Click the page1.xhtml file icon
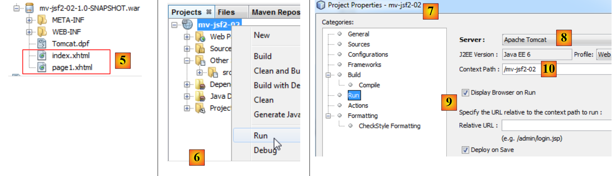 [42, 67]
